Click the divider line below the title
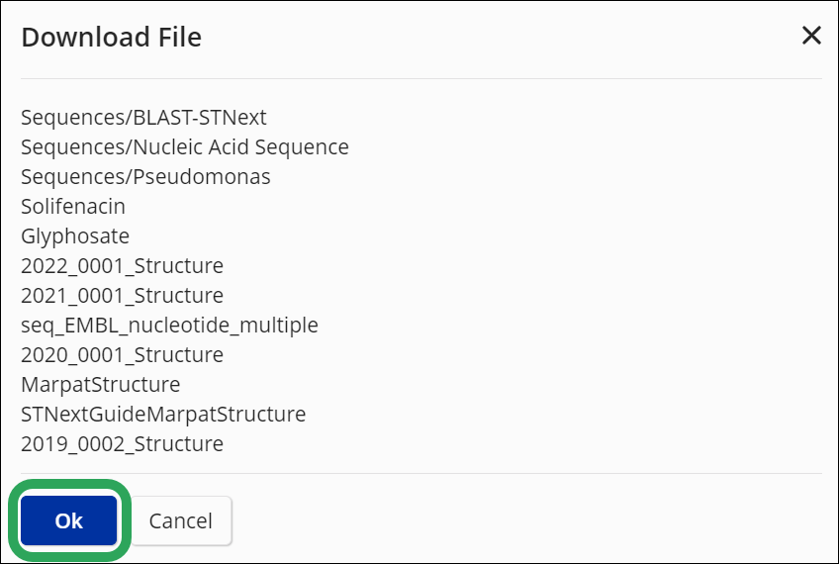 coord(420,78)
